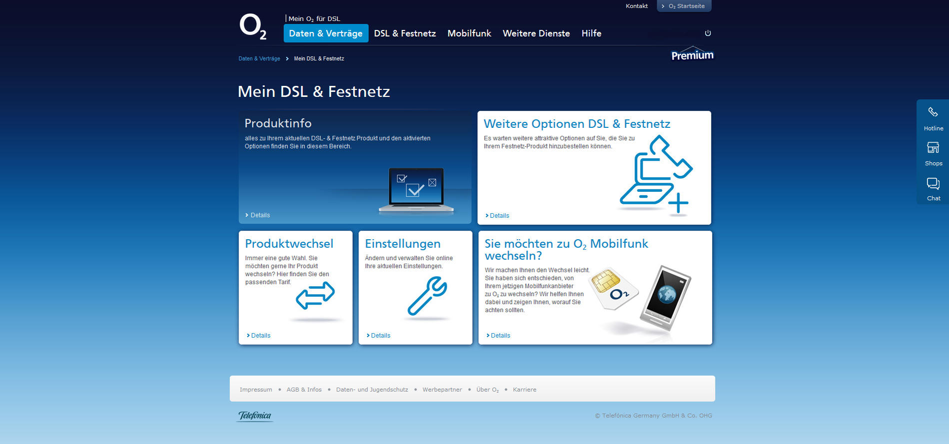Click the Daten & Verträge breadcrumb

tap(259, 58)
